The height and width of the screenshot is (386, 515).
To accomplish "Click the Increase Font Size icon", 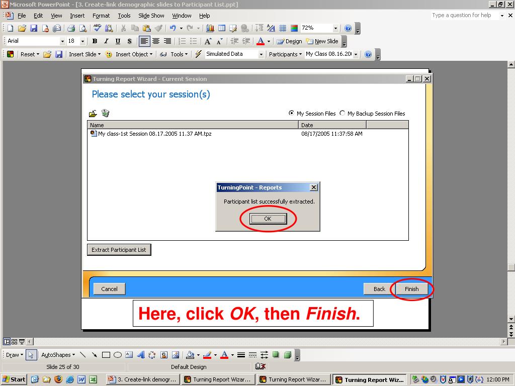I will point(208,41).
